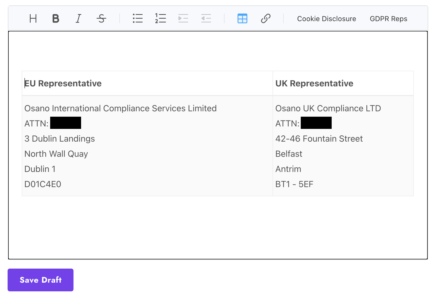Click the Osano International Compliance Services line
This screenshot has width=435, height=300.
[120, 108]
